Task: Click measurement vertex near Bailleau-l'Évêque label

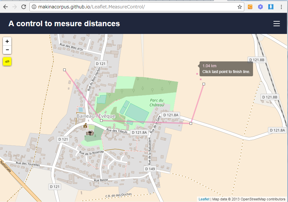Action: pyautogui.click(x=101, y=120)
